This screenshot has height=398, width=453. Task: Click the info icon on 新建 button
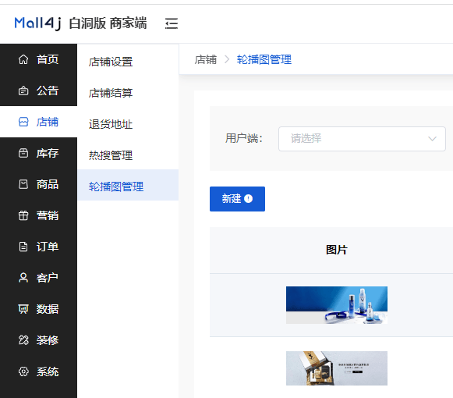[x=248, y=199]
